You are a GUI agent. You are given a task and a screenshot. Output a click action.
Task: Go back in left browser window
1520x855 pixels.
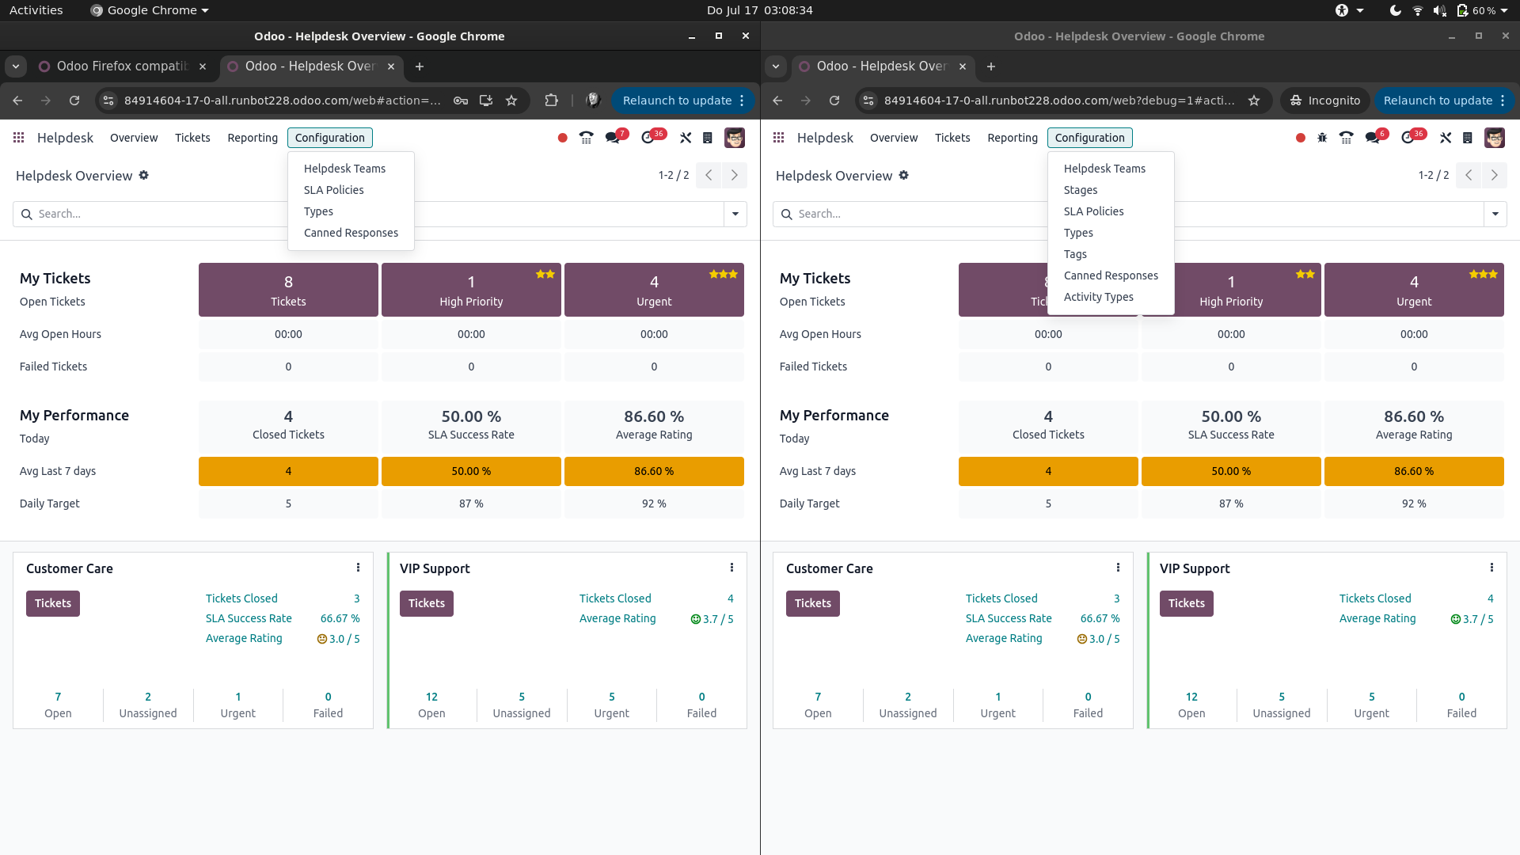(x=17, y=101)
